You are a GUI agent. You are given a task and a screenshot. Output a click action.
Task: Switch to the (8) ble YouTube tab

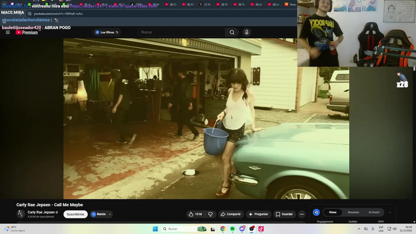click(x=256, y=5)
